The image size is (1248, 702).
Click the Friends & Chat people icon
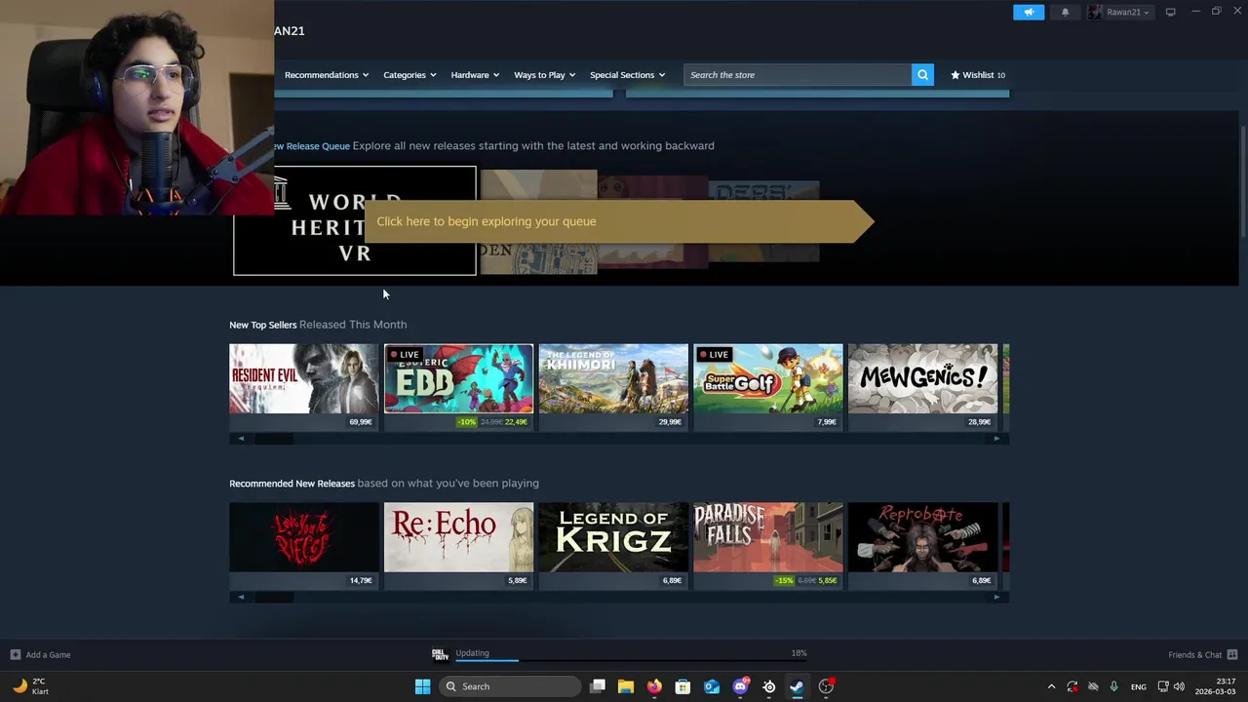click(1231, 655)
